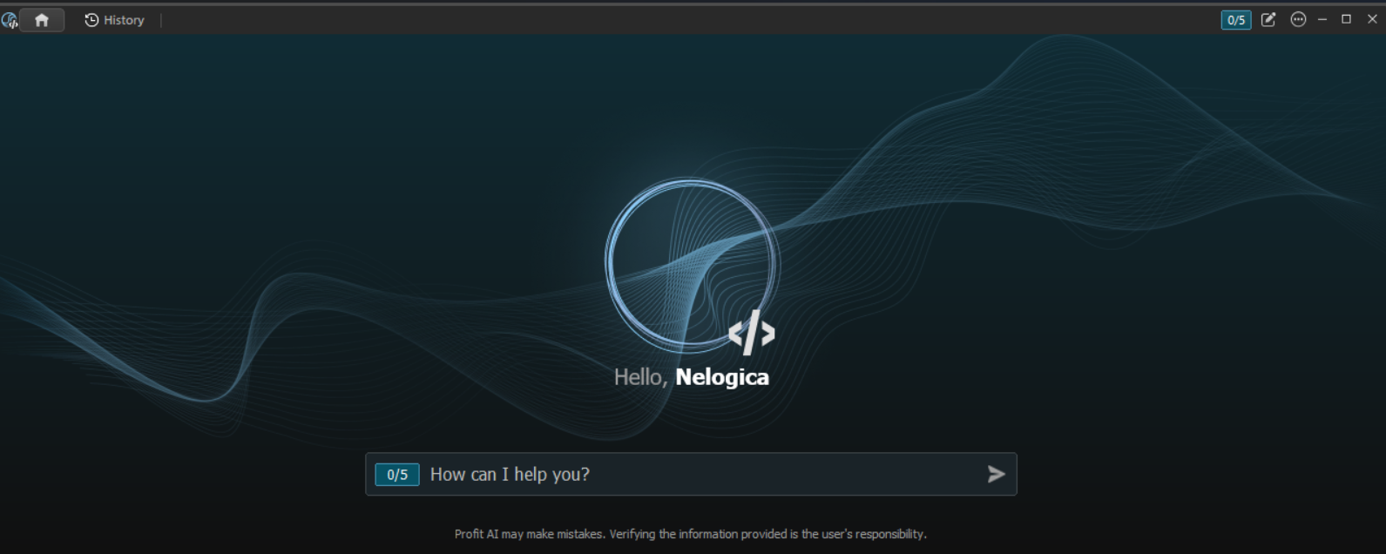Send the message with arrow icon
Image resolution: width=1386 pixels, height=554 pixels.
point(997,474)
